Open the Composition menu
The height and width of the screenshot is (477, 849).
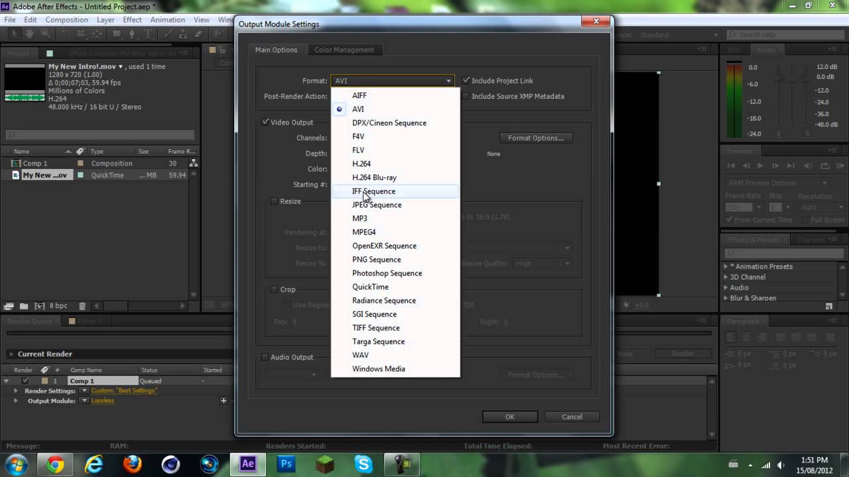point(66,20)
